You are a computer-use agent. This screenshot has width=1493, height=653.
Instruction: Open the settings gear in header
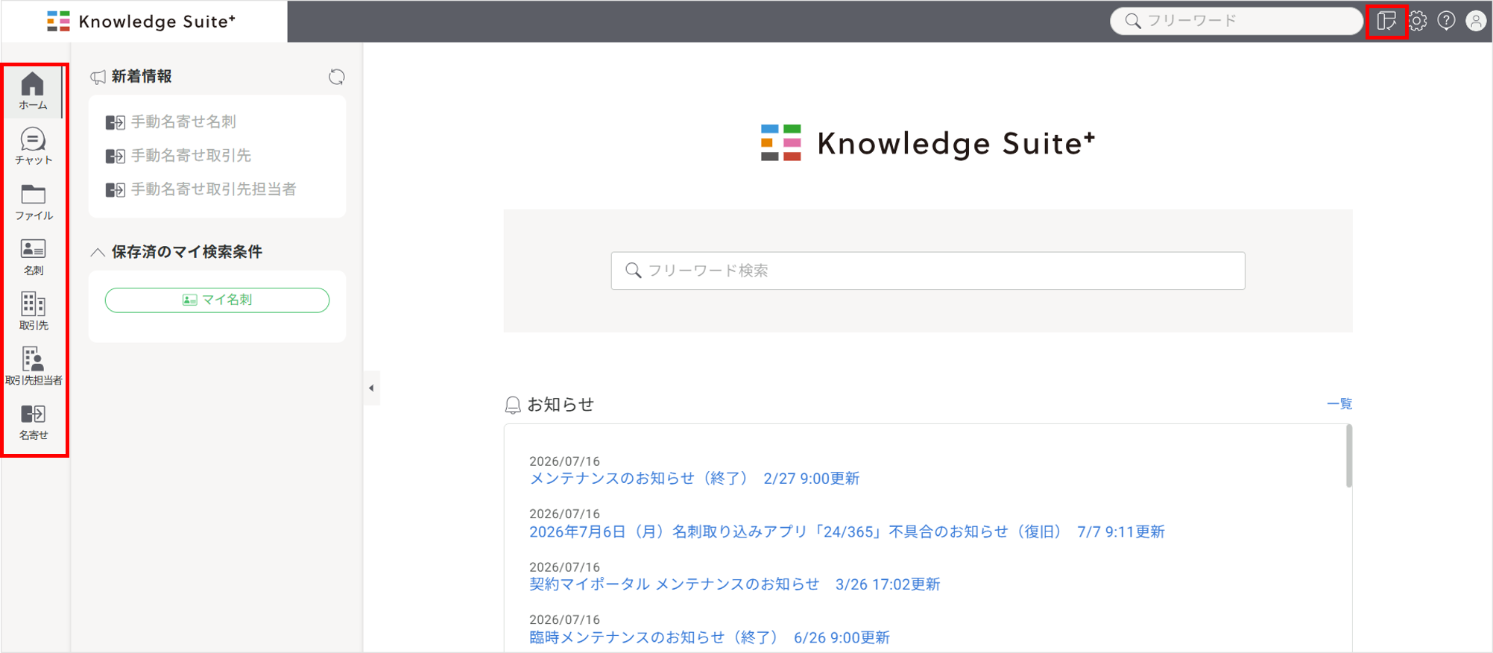tap(1418, 21)
